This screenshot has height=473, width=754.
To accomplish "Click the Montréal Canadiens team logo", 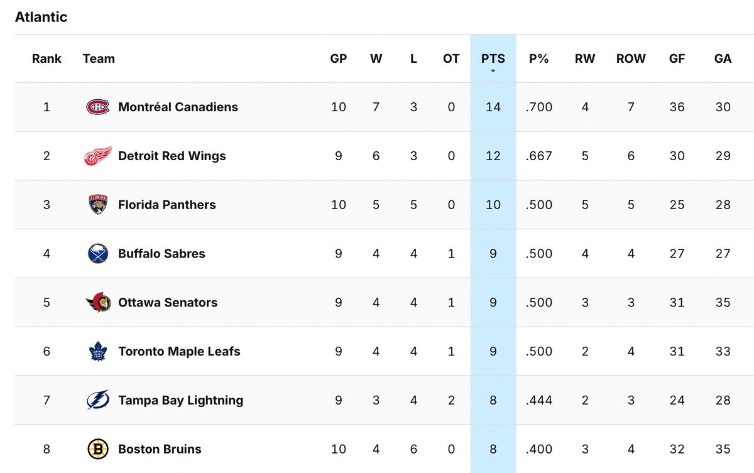I will [x=97, y=107].
